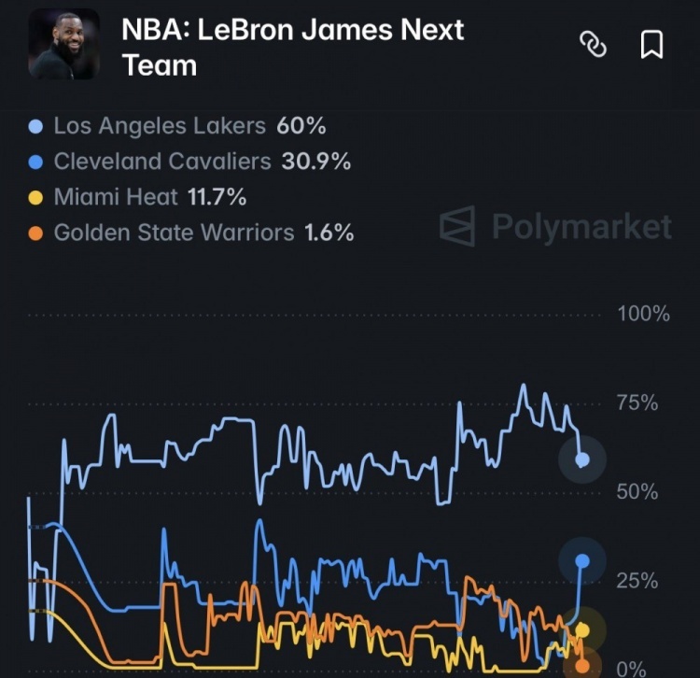Open the LeBron James market thumbnail
The height and width of the screenshot is (678, 700).
[x=63, y=44]
